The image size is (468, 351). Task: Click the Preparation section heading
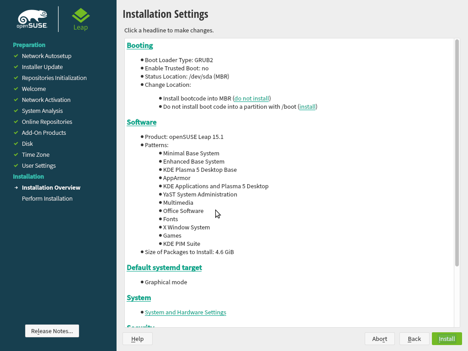(29, 45)
